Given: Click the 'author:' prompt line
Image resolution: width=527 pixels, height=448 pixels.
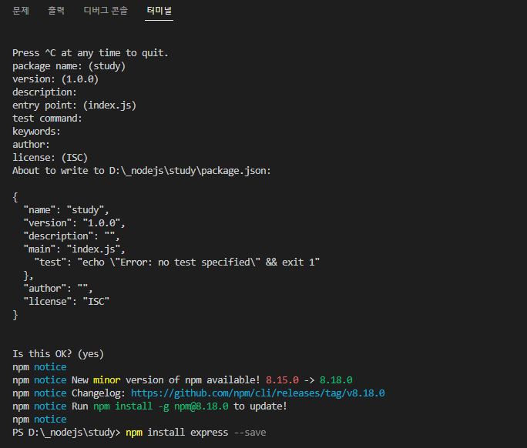Looking at the screenshot, I should pos(32,145).
